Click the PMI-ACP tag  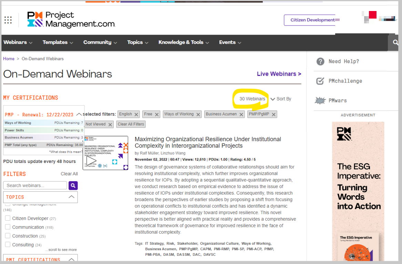tap(255, 249)
